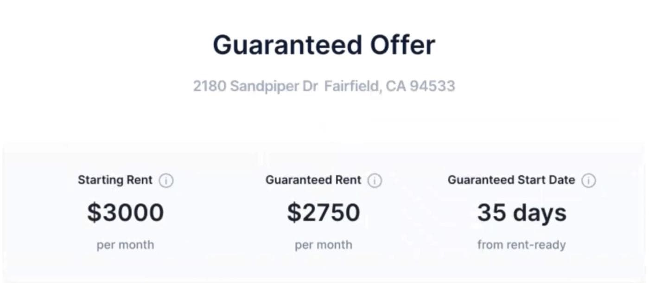Select the Guaranteed Rent label text
This screenshot has height=283, width=649.
313,180
